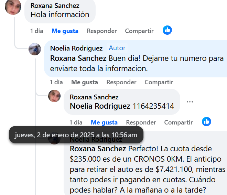Open Roxana's avatar beside the phone number comment
This screenshot has height=195, width=227.
54,96
